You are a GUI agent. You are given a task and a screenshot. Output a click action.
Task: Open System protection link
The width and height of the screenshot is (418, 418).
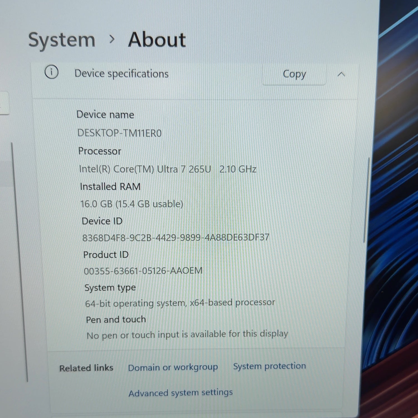269,366
